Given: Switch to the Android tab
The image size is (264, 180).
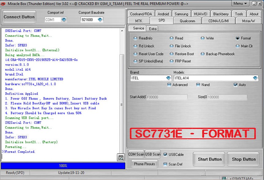Looking at the screenshot, I should coord(163,14).
